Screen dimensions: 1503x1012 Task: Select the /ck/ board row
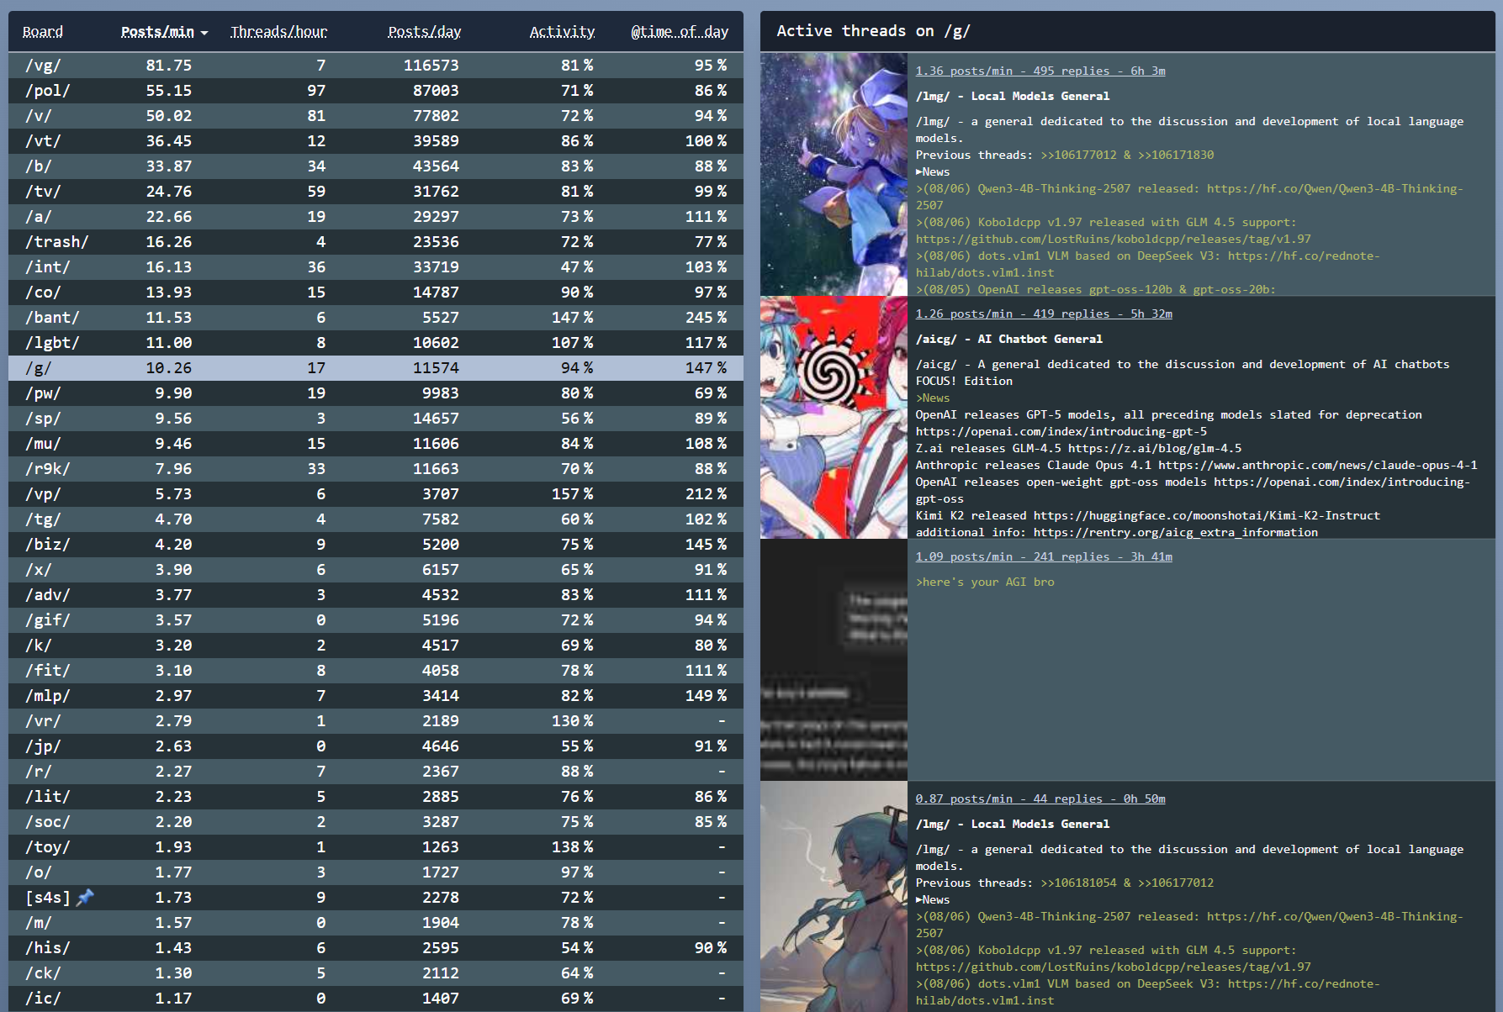376,973
